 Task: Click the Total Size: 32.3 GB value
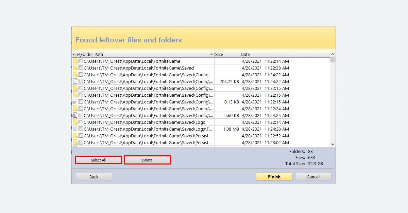pyautogui.click(x=304, y=163)
